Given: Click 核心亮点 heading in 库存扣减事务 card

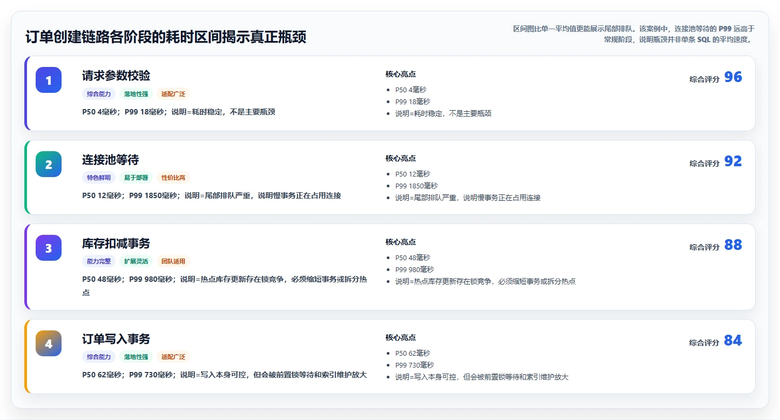Looking at the screenshot, I should coord(401,242).
